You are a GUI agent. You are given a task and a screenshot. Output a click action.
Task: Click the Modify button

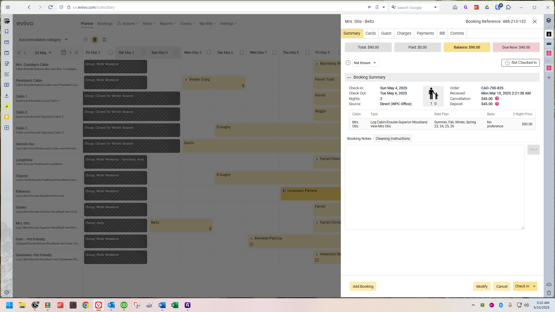tap(482, 286)
